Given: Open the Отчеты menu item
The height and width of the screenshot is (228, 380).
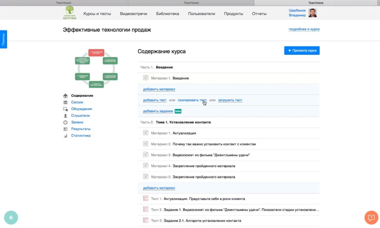Looking at the screenshot, I should [259, 14].
